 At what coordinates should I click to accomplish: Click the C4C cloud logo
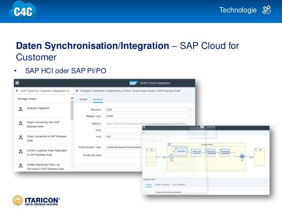[23, 11]
